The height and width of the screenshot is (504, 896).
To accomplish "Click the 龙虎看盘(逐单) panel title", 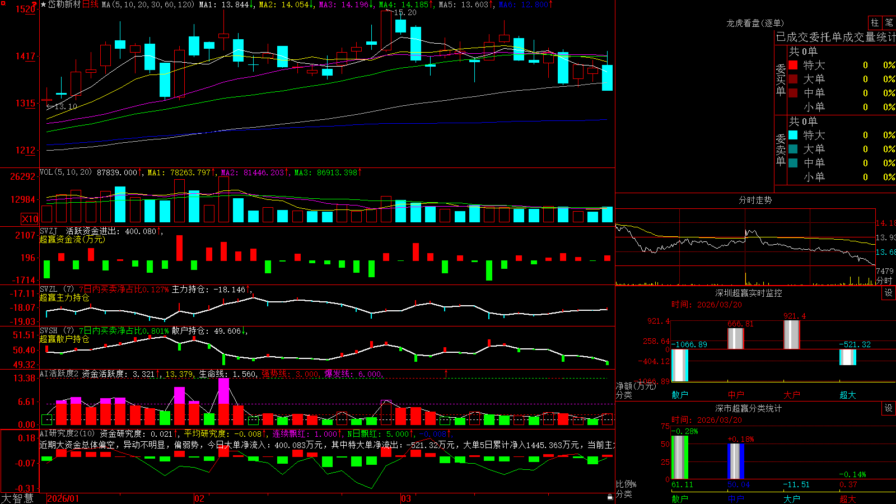I will [x=755, y=23].
